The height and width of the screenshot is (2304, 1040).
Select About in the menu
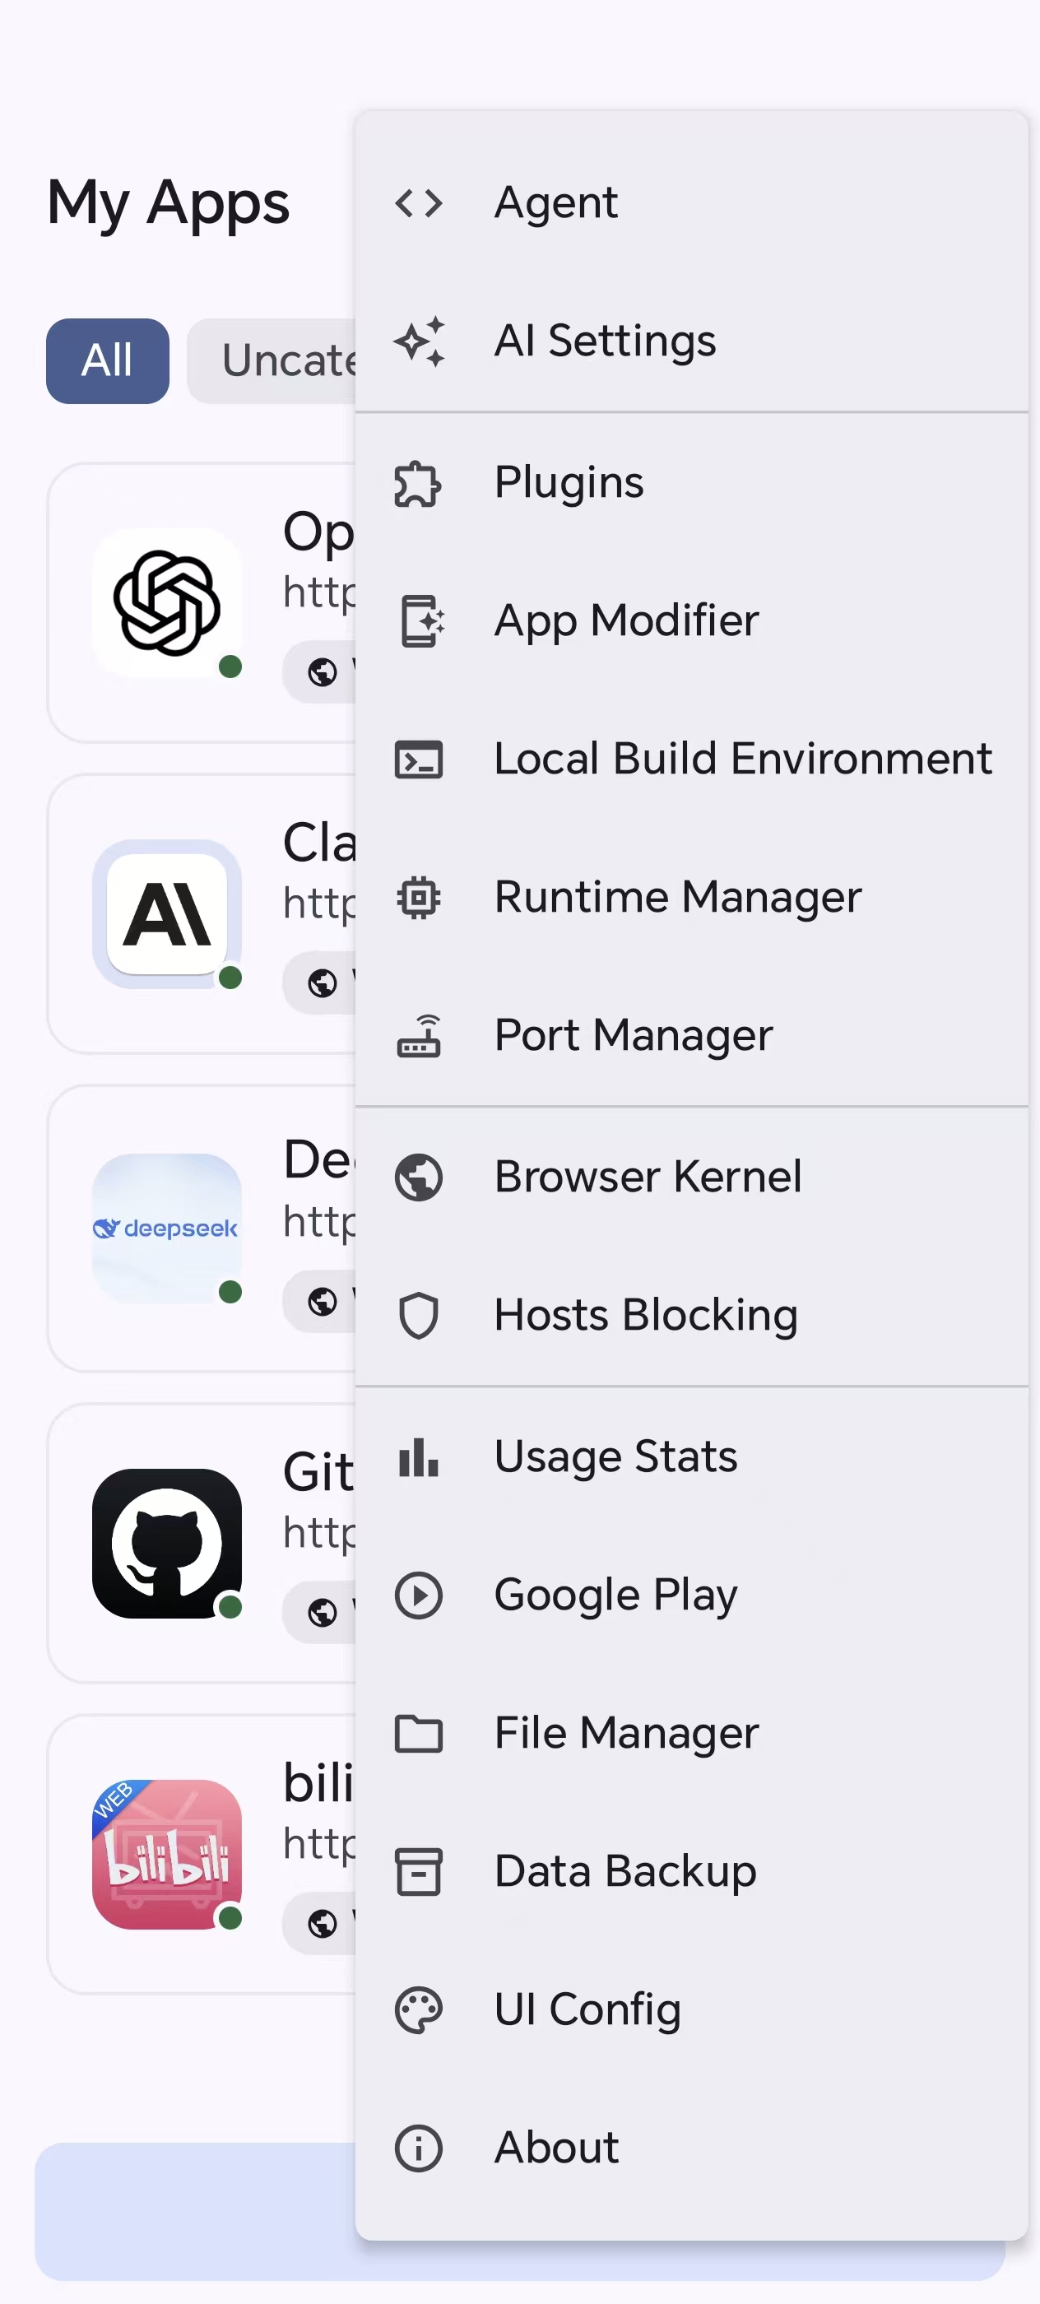tap(691, 2148)
